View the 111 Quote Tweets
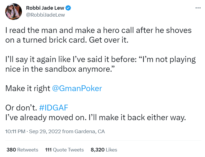 [x=64, y=150]
